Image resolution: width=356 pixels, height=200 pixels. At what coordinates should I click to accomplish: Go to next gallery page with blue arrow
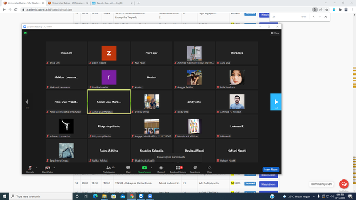tap(276, 102)
